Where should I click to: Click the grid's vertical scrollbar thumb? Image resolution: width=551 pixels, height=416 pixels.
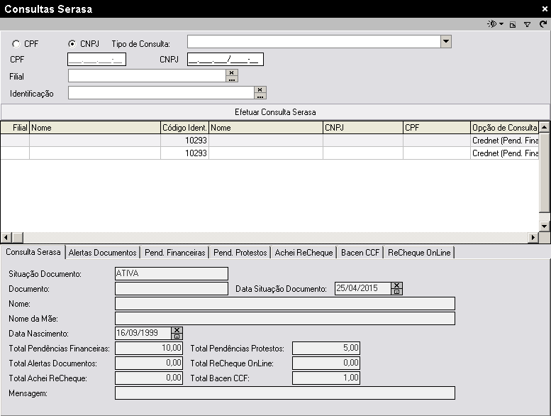pyautogui.click(x=545, y=173)
